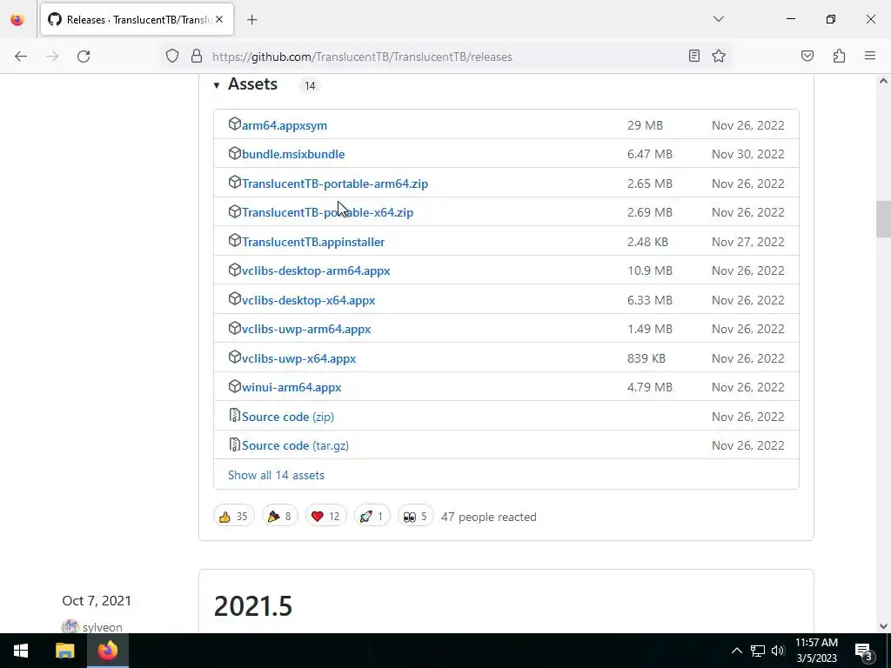Click scrollbar down arrow at page bottom
Image resolution: width=891 pixels, height=668 pixels.
pos(883,626)
